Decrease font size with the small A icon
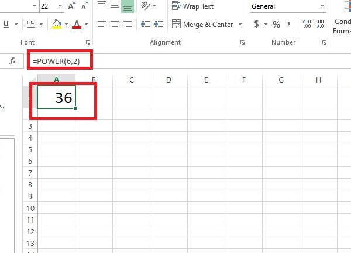This screenshot has width=351, height=253. [x=85, y=6]
